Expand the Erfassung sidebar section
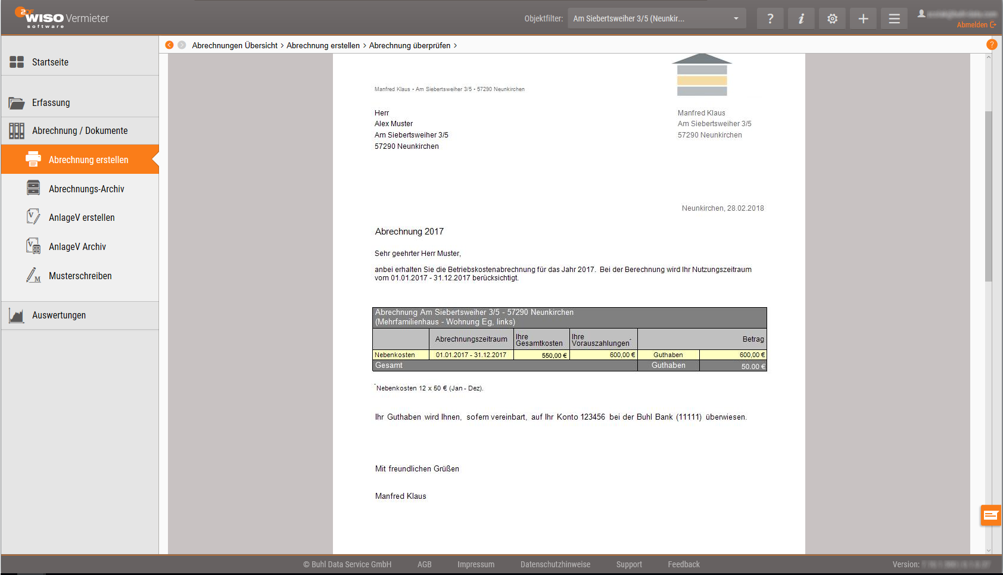Image resolution: width=1003 pixels, height=575 pixels. pos(51,102)
